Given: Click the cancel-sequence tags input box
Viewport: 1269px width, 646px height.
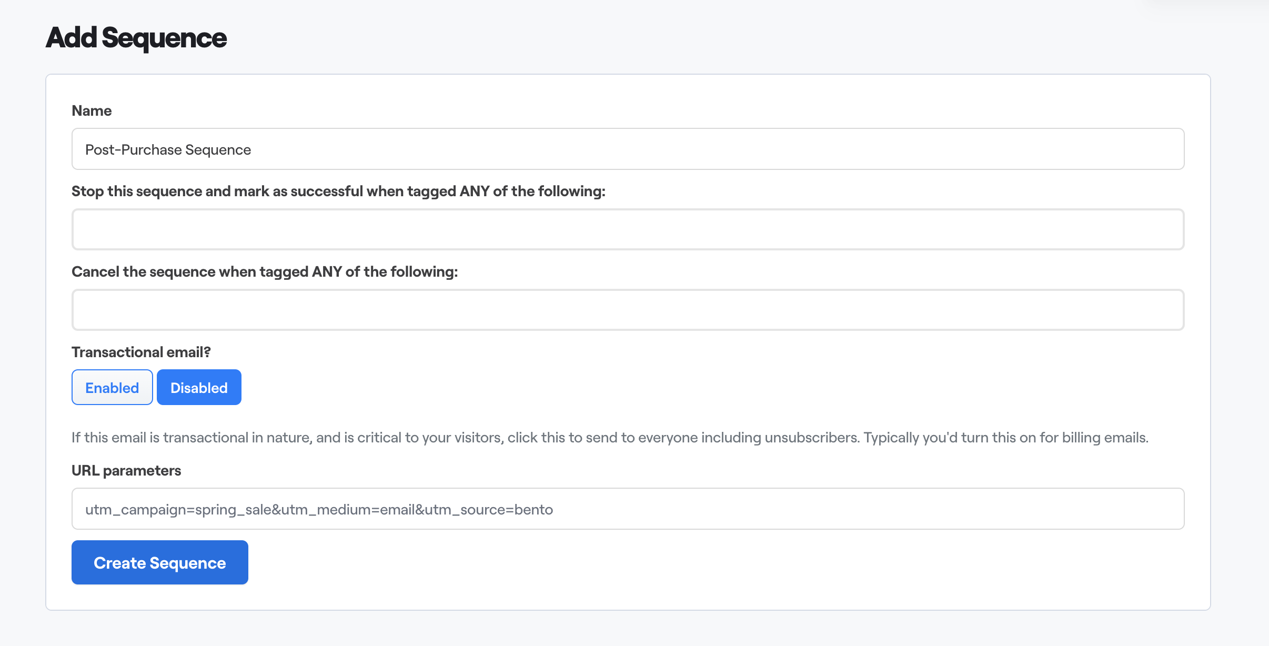Looking at the screenshot, I should pos(627,310).
